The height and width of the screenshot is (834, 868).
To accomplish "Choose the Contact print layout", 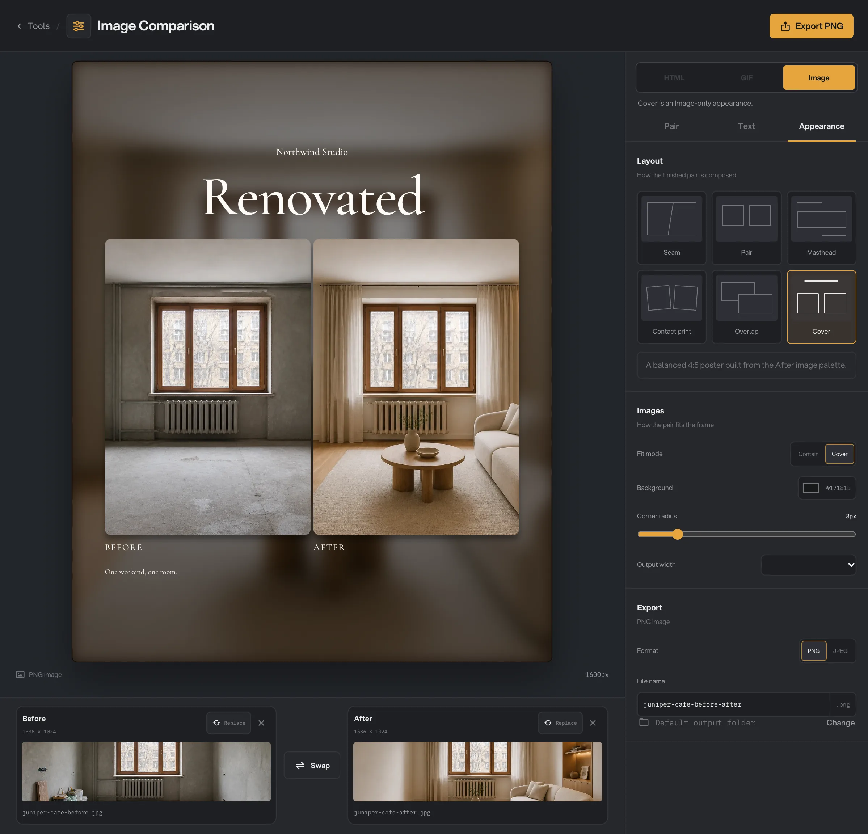I will pyautogui.click(x=671, y=307).
